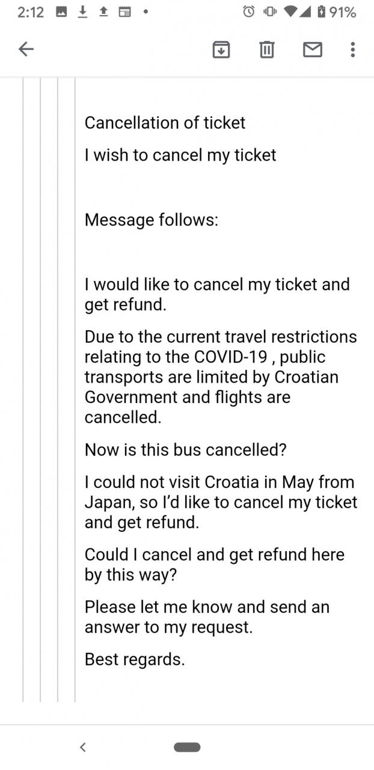Delete the email with trash icon

pyautogui.click(x=266, y=49)
